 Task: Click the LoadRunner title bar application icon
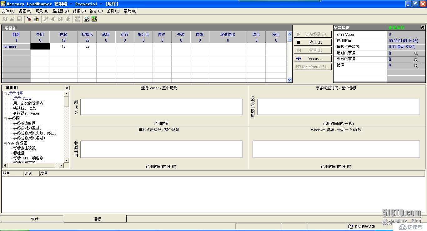(3, 4)
